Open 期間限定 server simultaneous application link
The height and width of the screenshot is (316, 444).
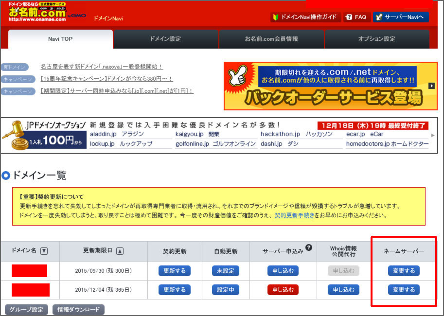tap(117, 91)
